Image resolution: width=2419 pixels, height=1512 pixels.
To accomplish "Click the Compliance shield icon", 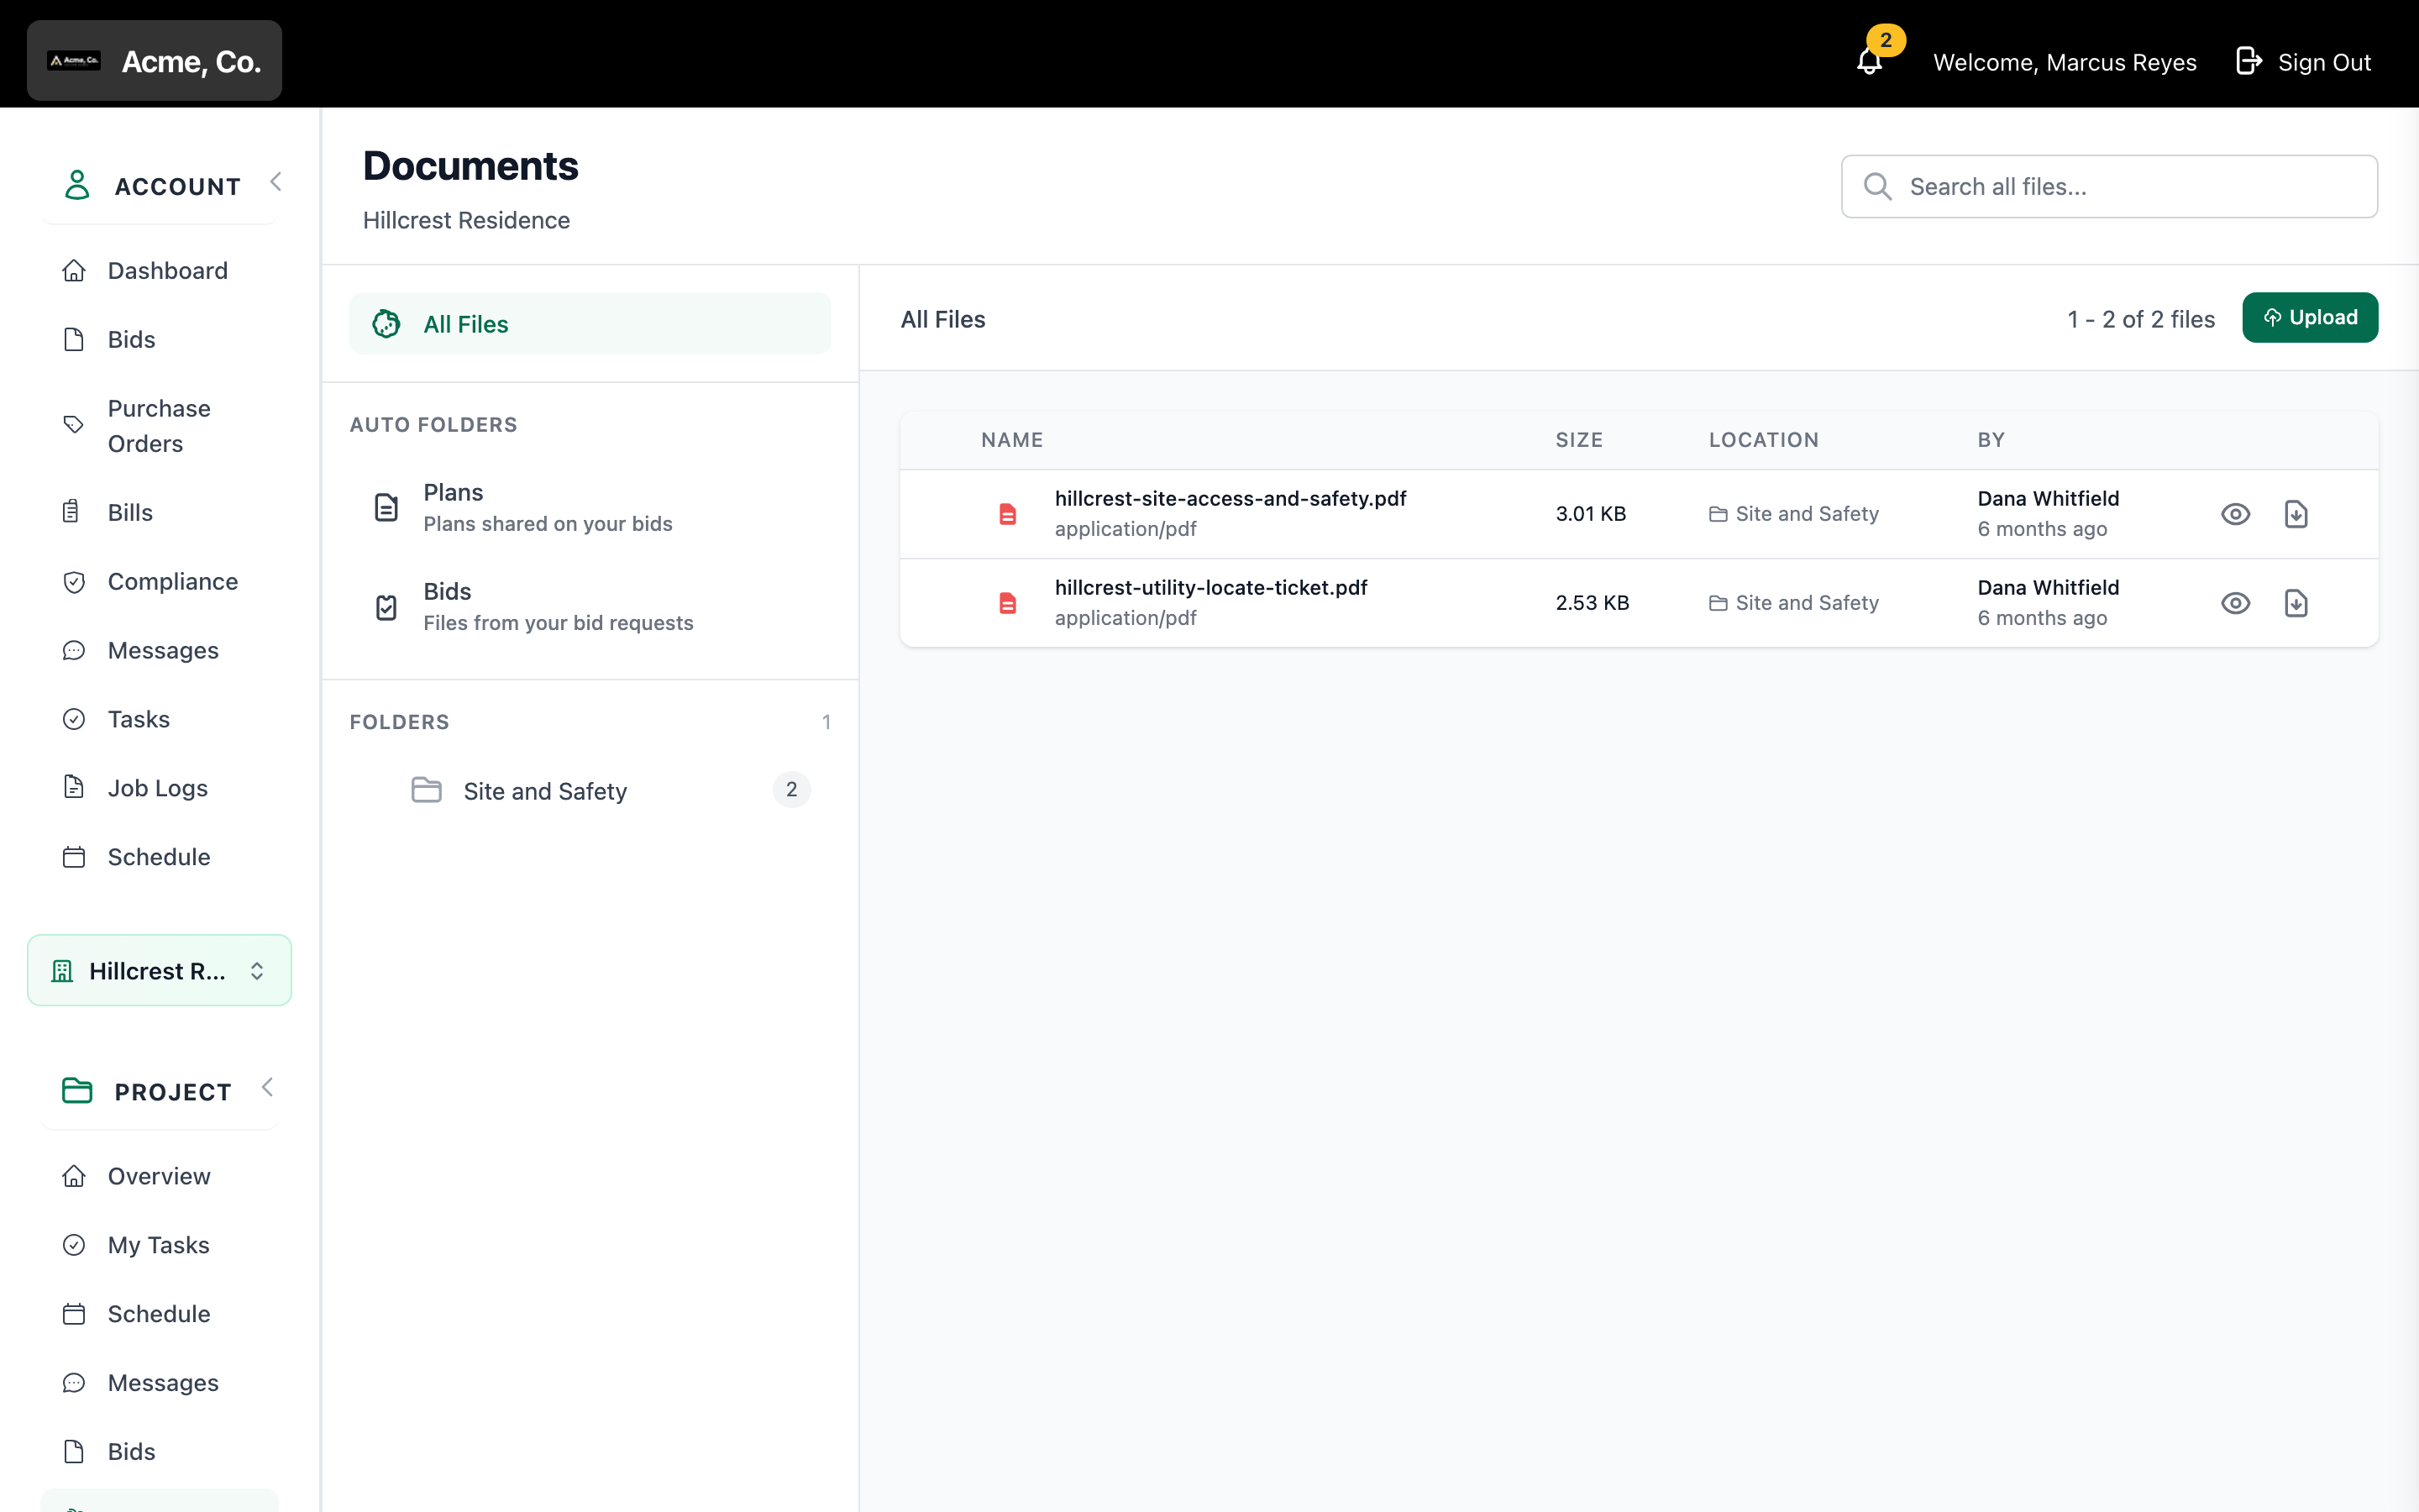I will (x=74, y=581).
